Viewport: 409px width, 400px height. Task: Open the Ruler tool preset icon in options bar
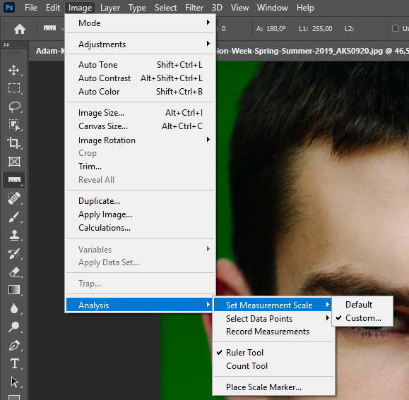tap(50, 28)
